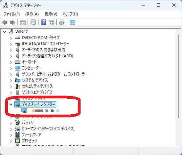
Task: Click the DVD/CD-ROM drive icon
Action: click(17, 38)
